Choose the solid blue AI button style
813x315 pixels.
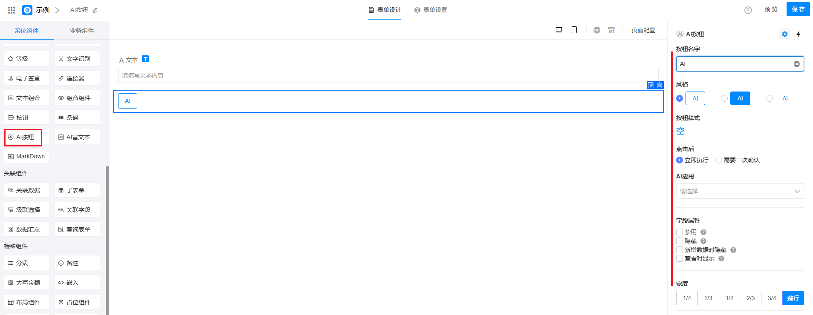point(724,98)
